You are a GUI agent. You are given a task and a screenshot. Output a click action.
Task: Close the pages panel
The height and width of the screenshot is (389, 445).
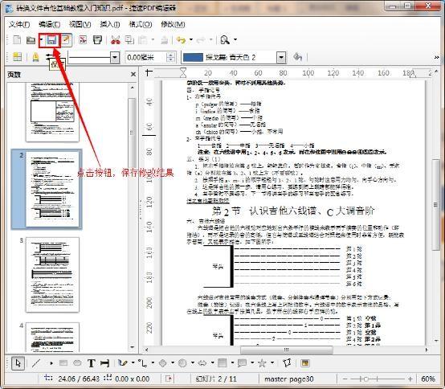133,75
